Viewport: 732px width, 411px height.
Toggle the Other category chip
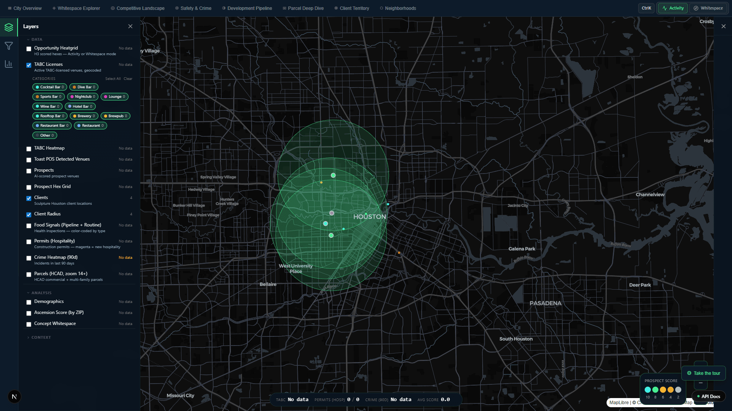point(45,135)
